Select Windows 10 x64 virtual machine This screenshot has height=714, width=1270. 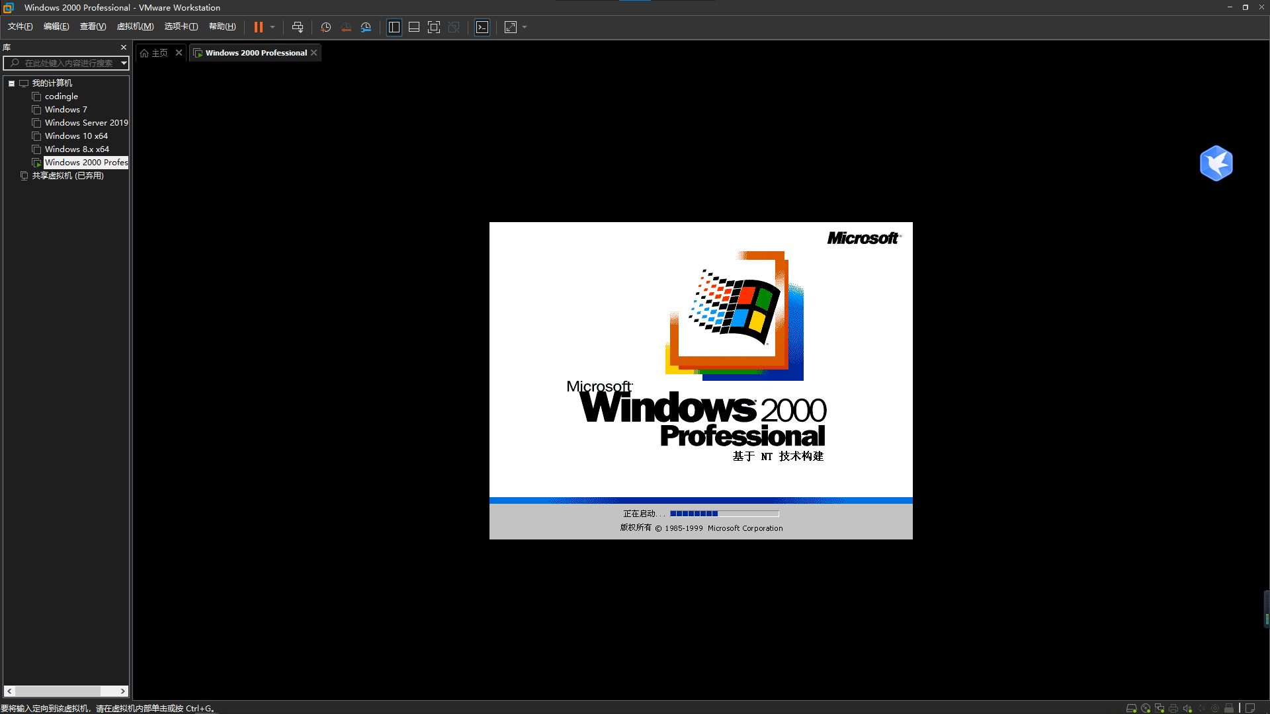point(76,136)
